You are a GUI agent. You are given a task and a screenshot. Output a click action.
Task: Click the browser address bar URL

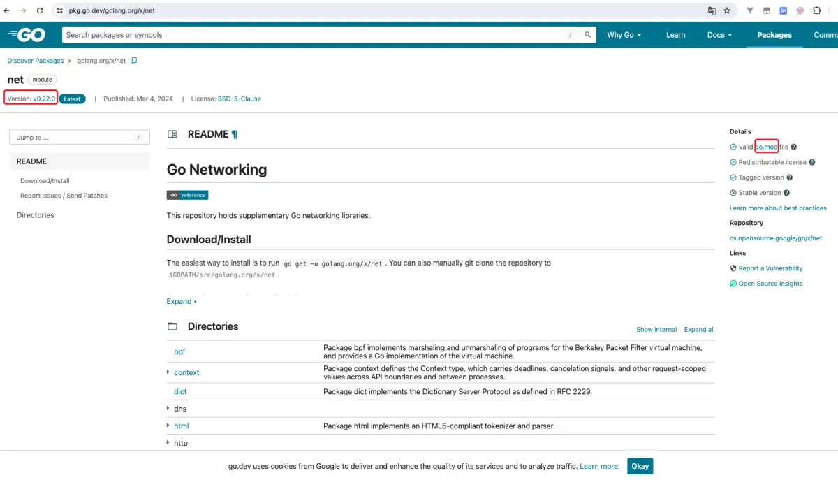[112, 10]
